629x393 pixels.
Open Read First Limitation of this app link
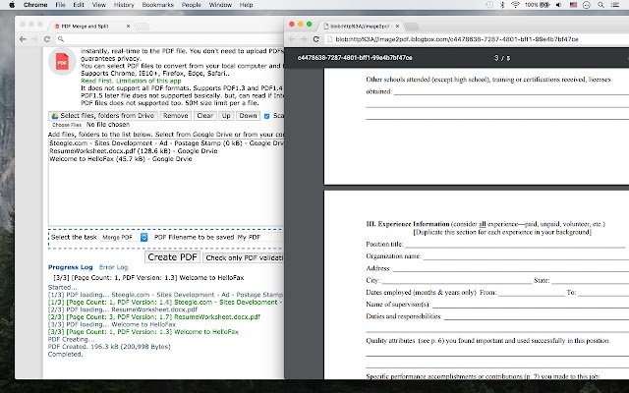[x=131, y=81]
